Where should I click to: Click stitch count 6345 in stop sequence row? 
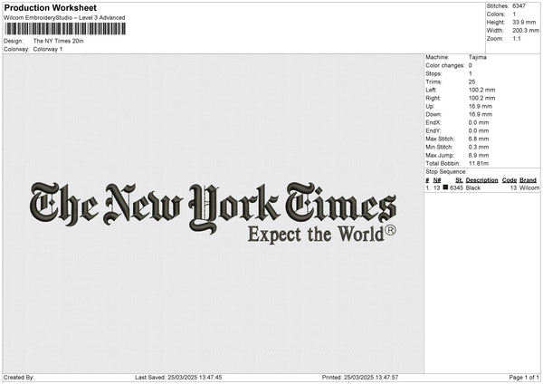click(x=456, y=187)
